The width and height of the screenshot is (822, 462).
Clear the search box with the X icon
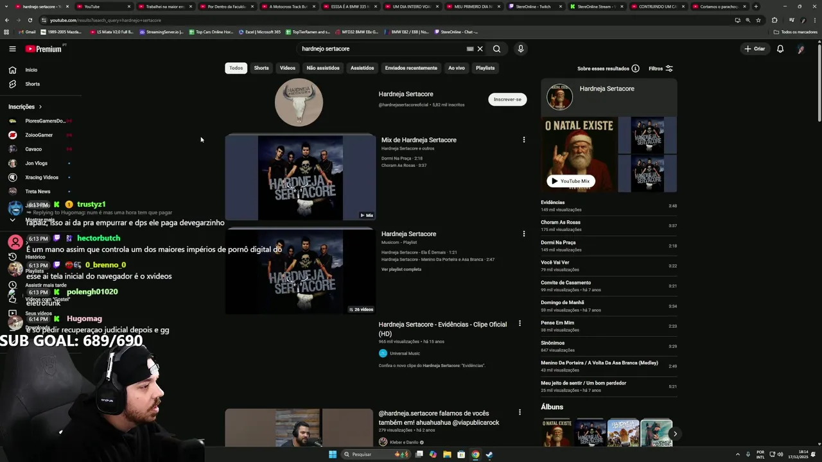480,49
